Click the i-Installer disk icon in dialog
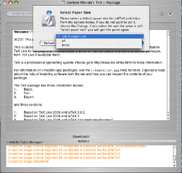Screen dimensions: 182x173 pos(49,19)
